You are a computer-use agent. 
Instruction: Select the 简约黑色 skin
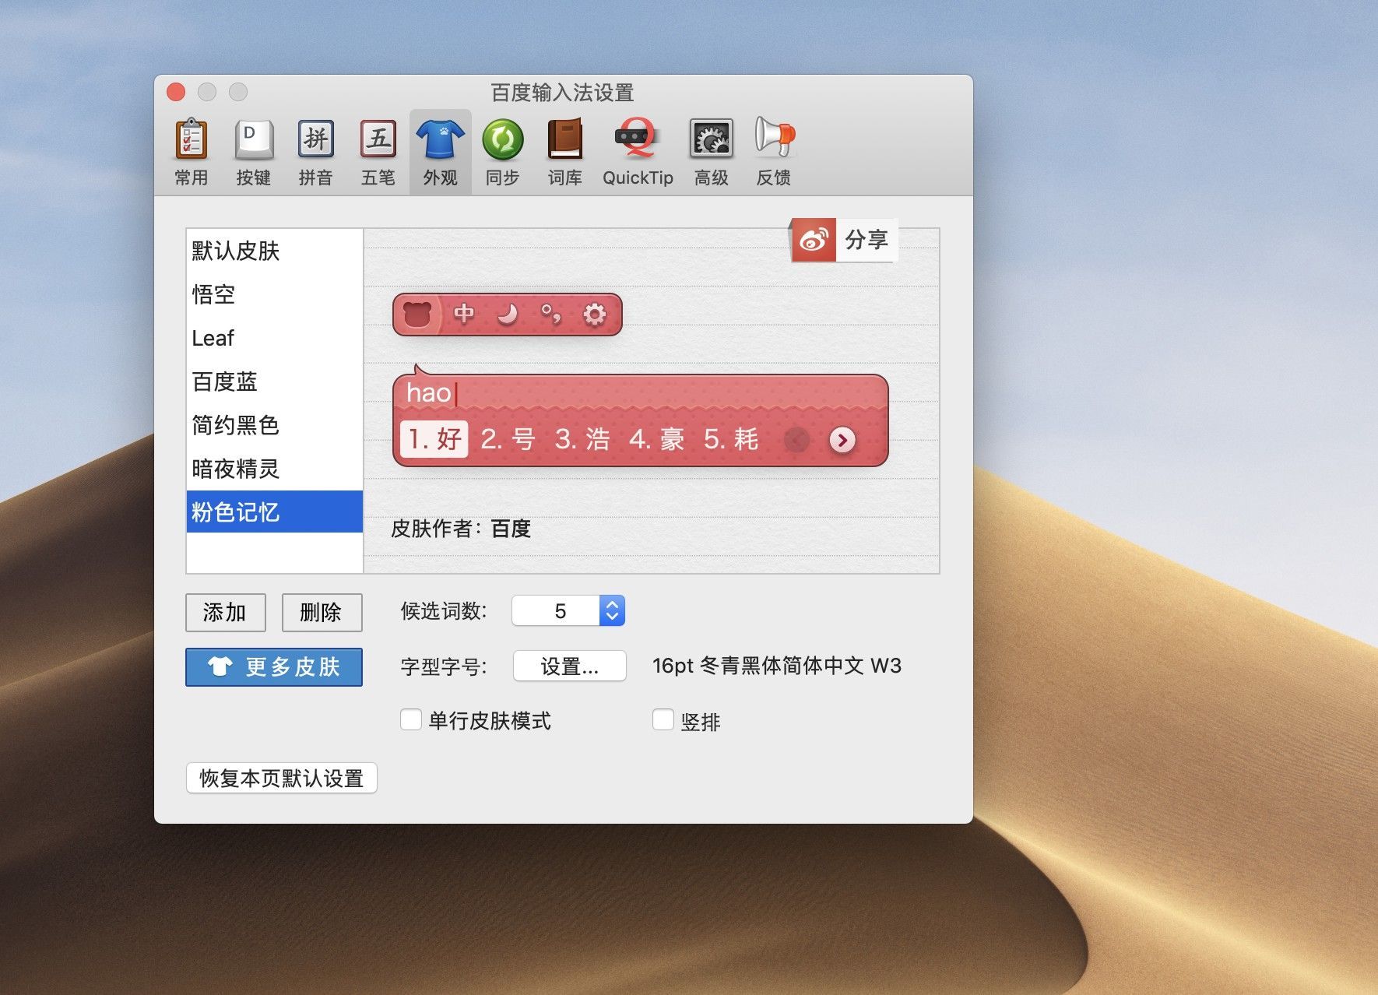[275, 425]
